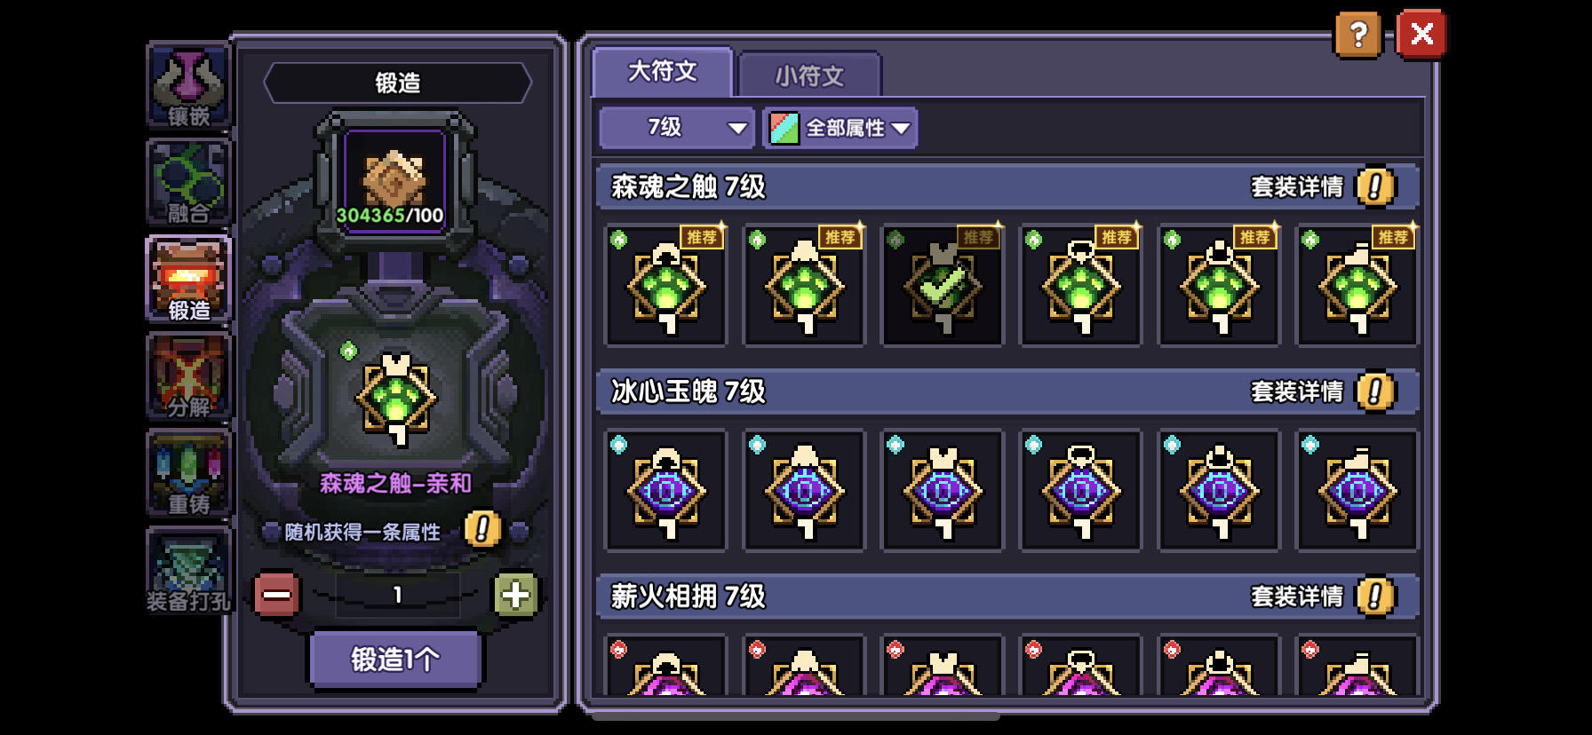
Task: Decrease forge quantity with minus button
Action: coord(276,595)
